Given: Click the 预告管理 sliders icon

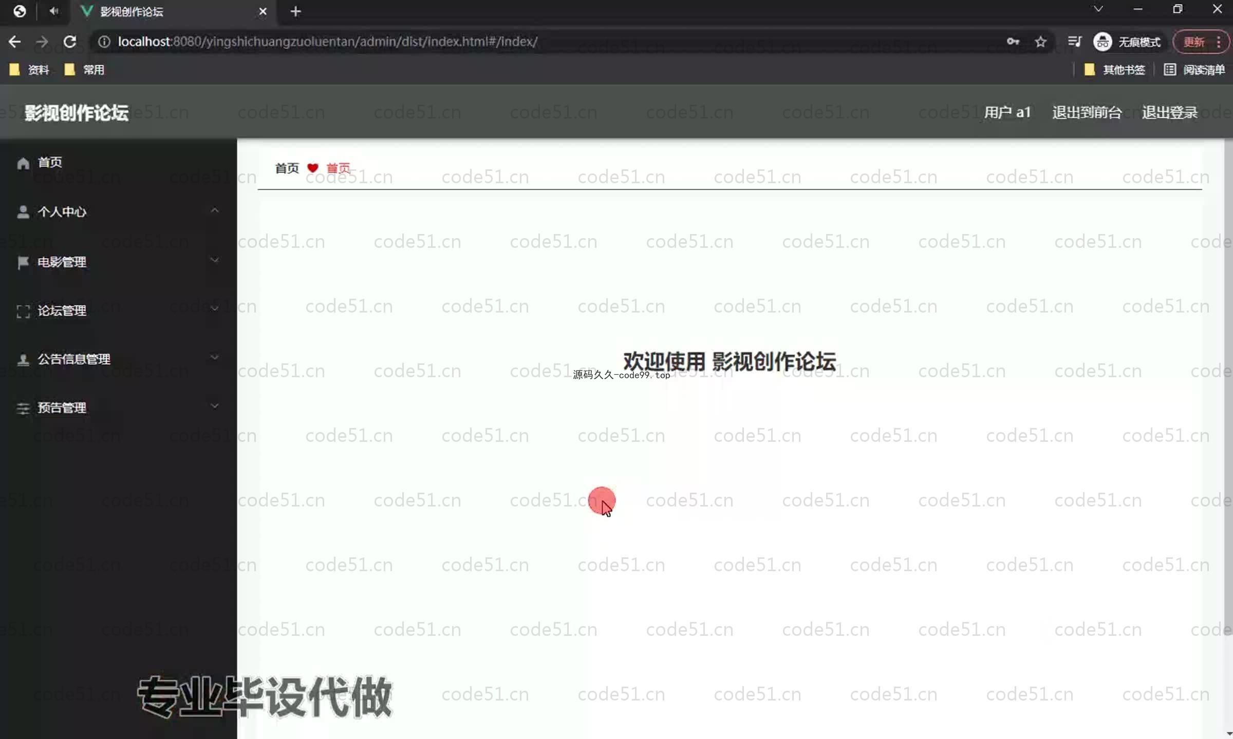Looking at the screenshot, I should click(x=23, y=409).
